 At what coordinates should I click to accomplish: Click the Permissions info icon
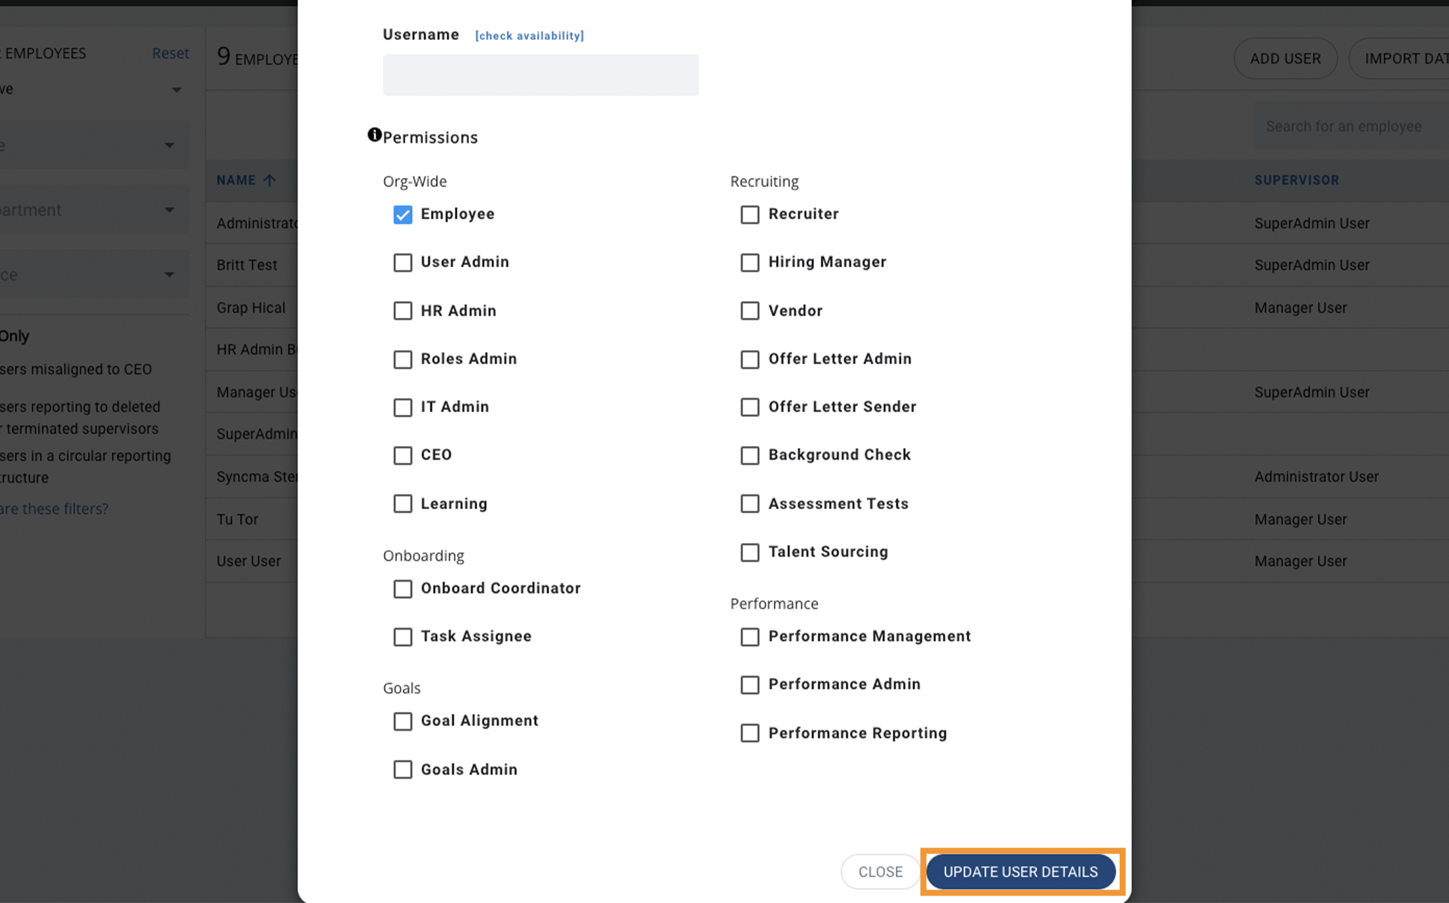click(374, 135)
